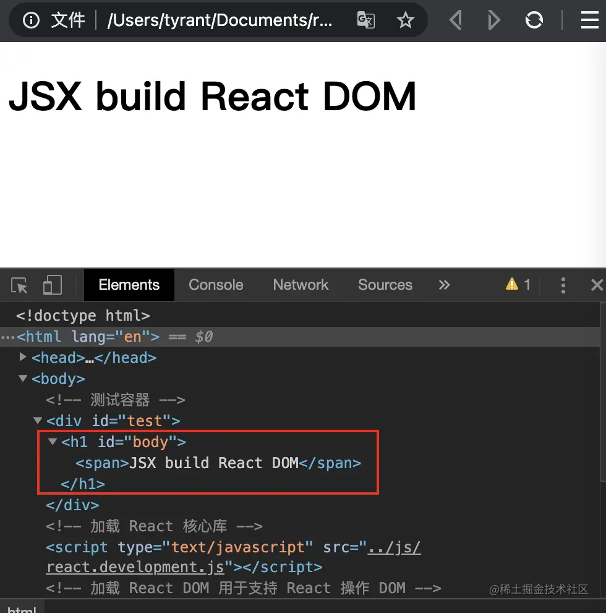
Task: Switch to the Network tab
Action: pos(301,285)
